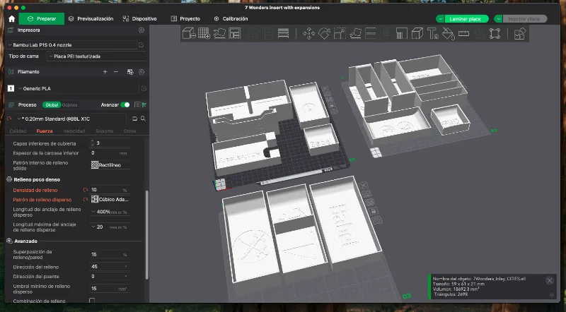Image resolution: width=566 pixels, height=312 pixels.
Task: Open the Text shape tool
Action: 432,34
